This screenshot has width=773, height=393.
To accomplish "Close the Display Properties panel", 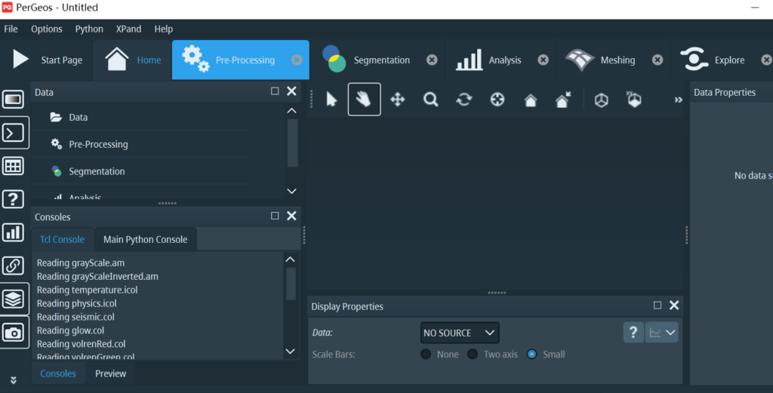I will [674, 305].
